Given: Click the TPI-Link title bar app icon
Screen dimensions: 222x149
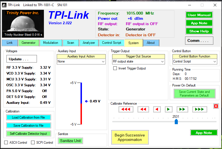Looking at the screenshot, I should 4,5.
